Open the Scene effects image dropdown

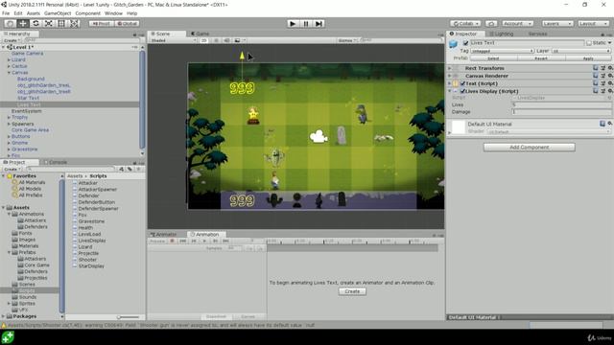point(239,40)
